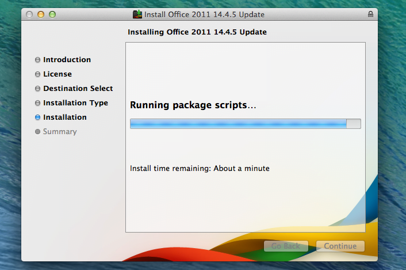Minimize the installer window with yellow button

click(41, 14)
